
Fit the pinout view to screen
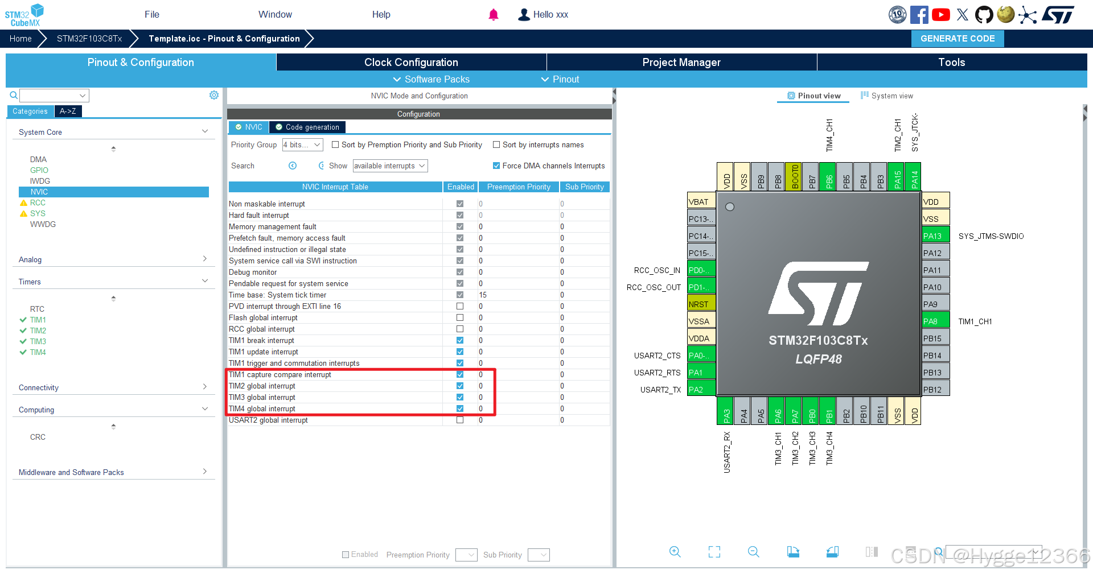click(714, 552)
